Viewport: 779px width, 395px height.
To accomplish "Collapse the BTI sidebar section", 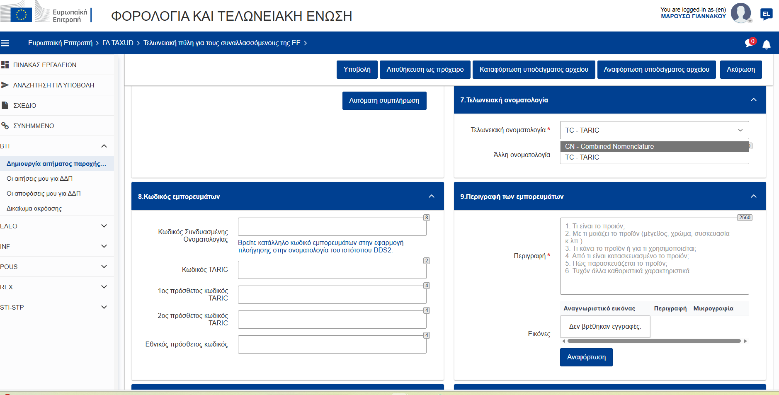I will tap(104, 146).
